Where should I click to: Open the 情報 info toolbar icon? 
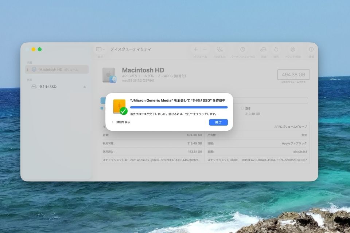(x=311, y=49)
